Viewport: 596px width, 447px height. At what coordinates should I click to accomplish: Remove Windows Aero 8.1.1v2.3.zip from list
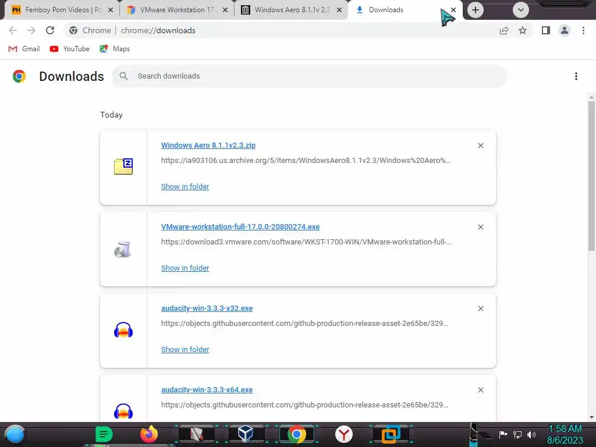481,146
